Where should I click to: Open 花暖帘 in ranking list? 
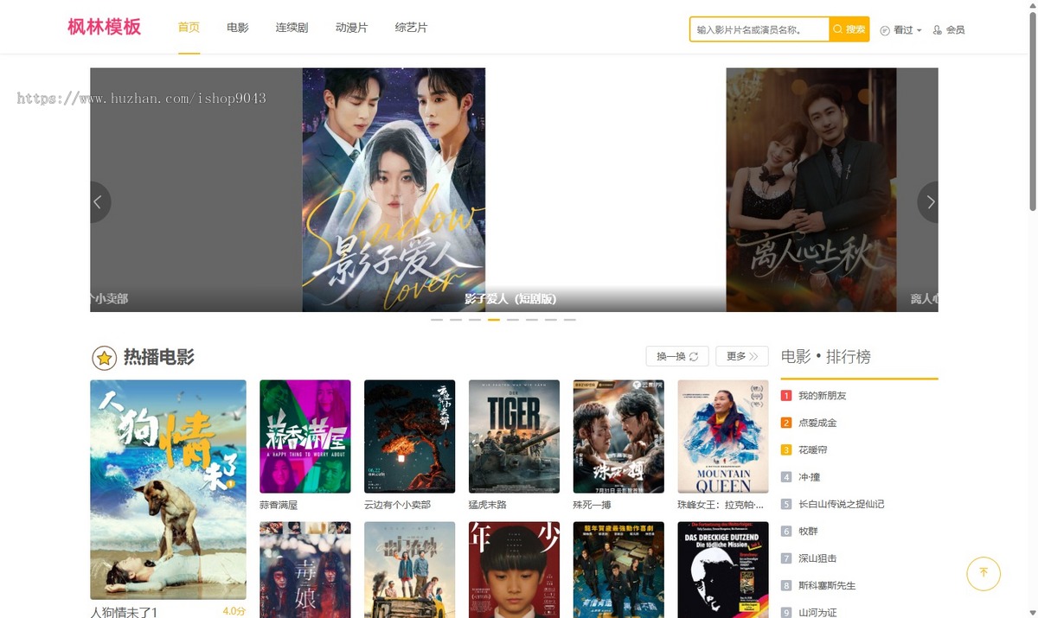813,449
